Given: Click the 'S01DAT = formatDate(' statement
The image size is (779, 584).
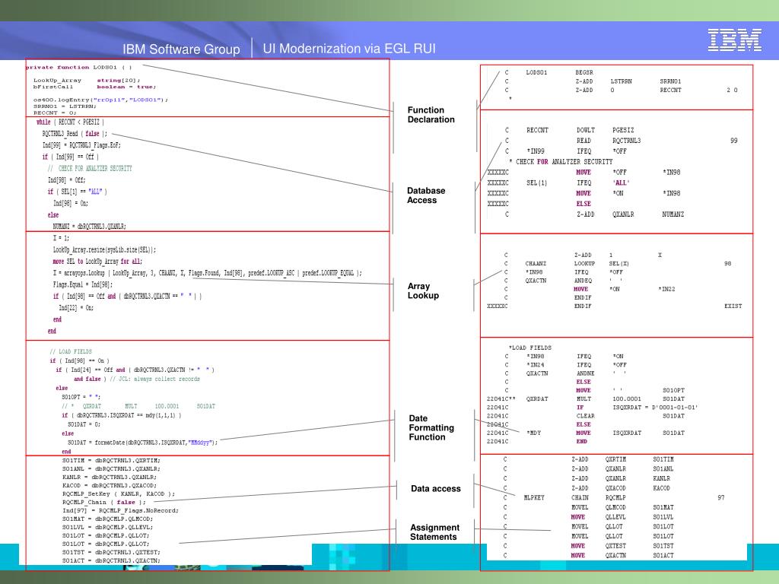Looking at the screenshot, I should coord(142,443).
